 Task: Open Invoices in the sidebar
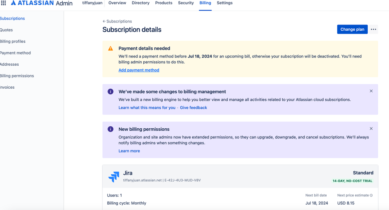point(7,87)
